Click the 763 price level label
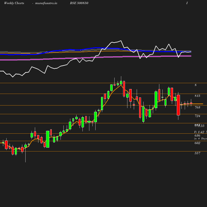 197,107
